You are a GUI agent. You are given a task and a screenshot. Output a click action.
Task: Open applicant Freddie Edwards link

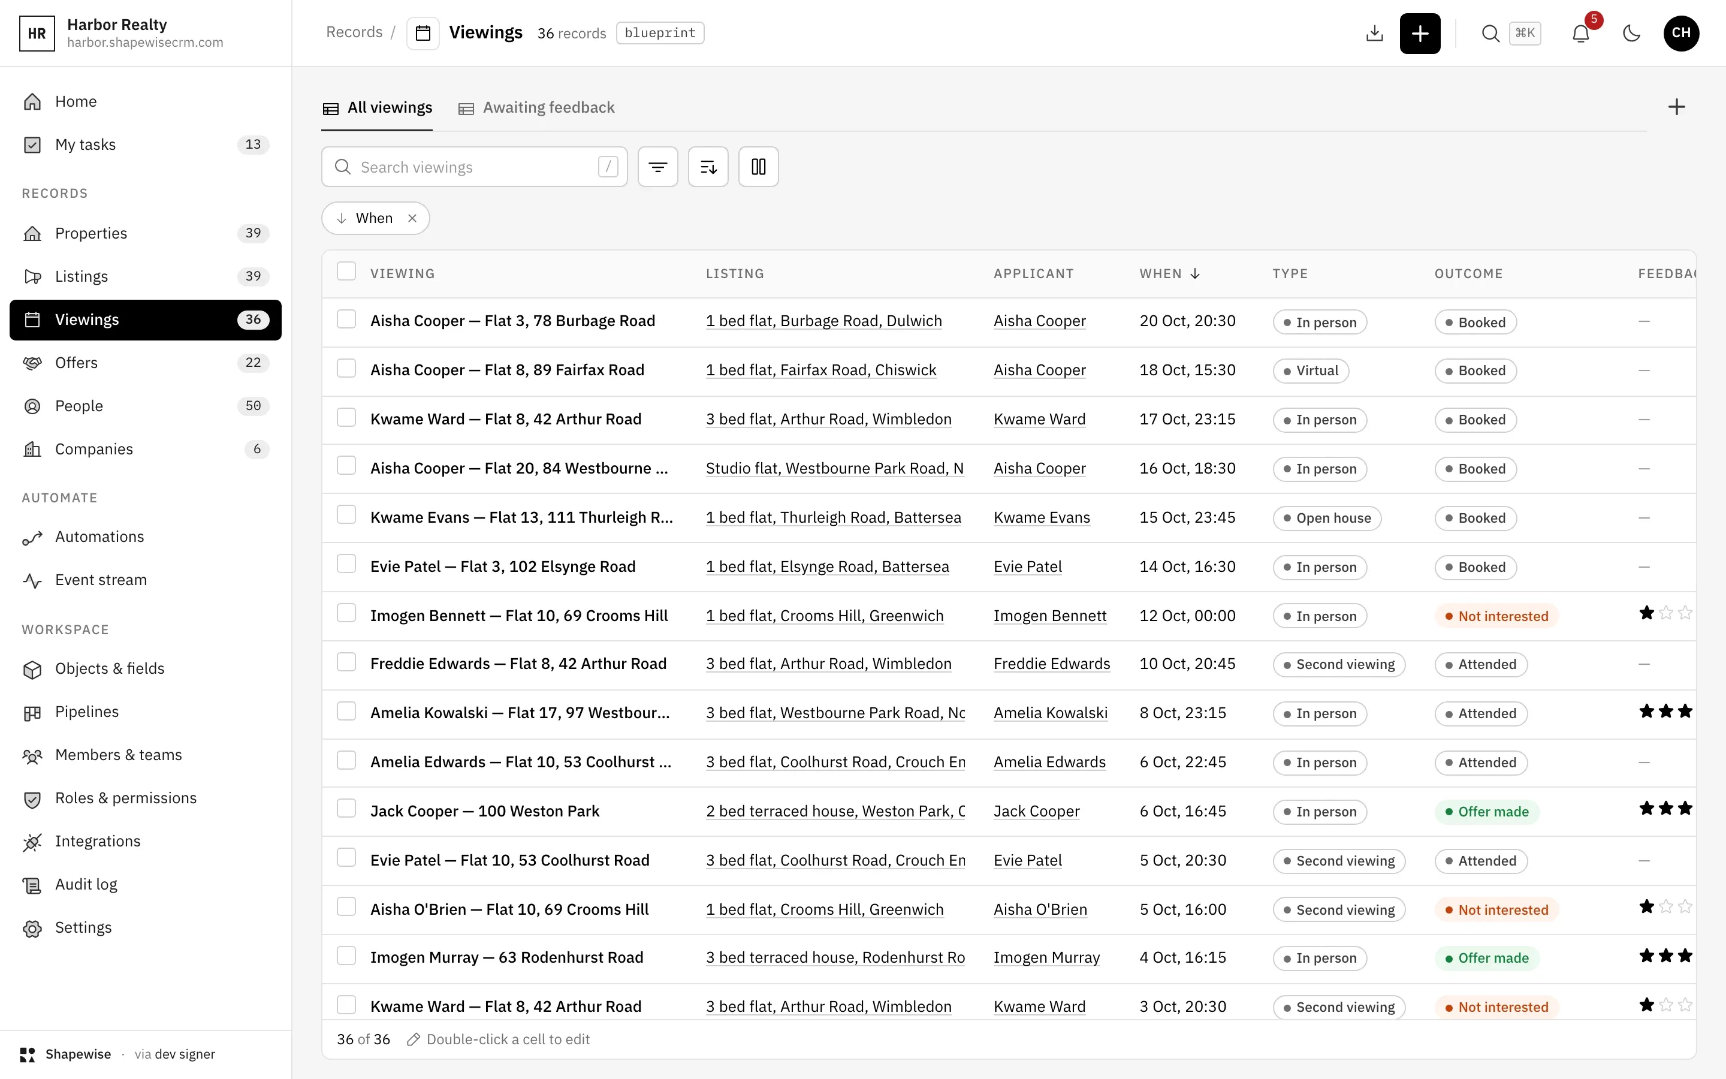click(x=1051, y=664)
